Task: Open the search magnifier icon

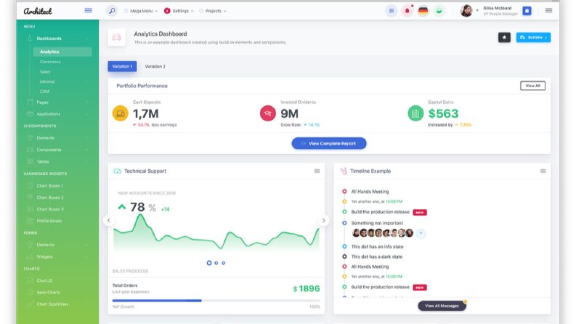Action: tap(112, 11)
